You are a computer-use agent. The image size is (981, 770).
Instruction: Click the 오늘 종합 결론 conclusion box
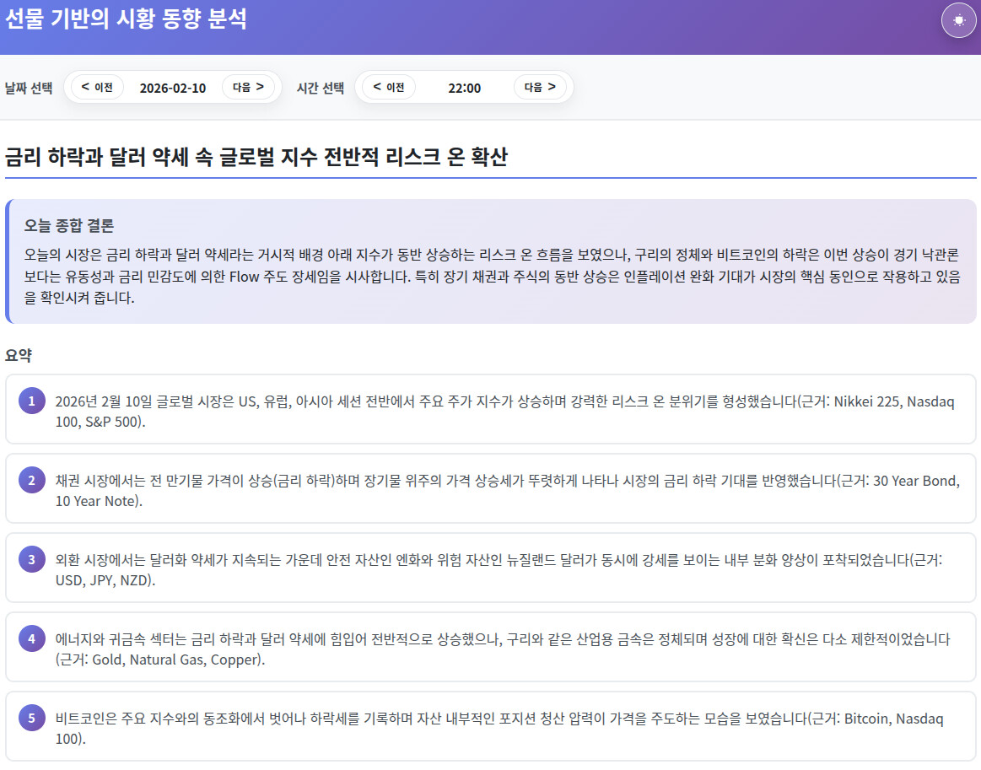491,261
